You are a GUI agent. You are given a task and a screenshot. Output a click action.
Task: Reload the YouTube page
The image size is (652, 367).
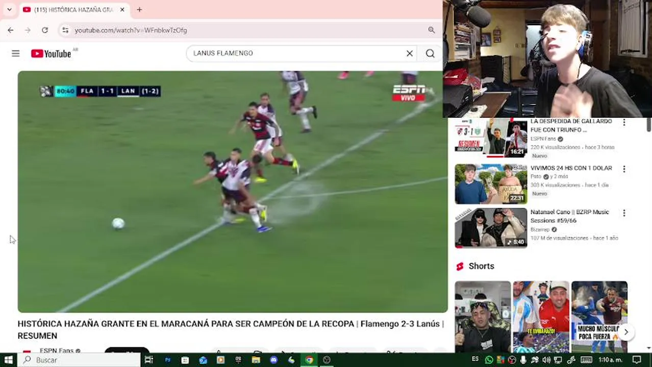click(x=45, y=30)
